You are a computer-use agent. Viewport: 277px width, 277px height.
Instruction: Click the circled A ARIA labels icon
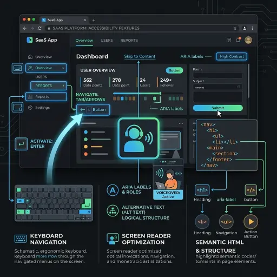pyautogui.click(x=113, y=190)
